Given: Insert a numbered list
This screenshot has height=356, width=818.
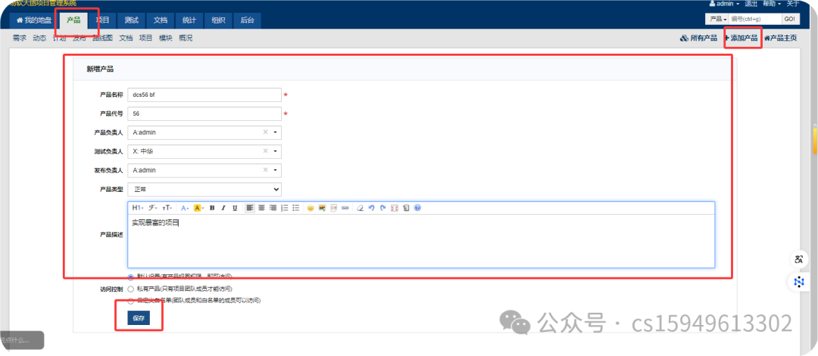Looking at the screenshot, I should click(x=284, y=208).
